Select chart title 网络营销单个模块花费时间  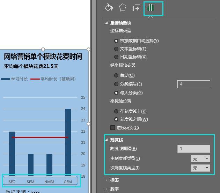pyautogui.click(x=43, y=57)
